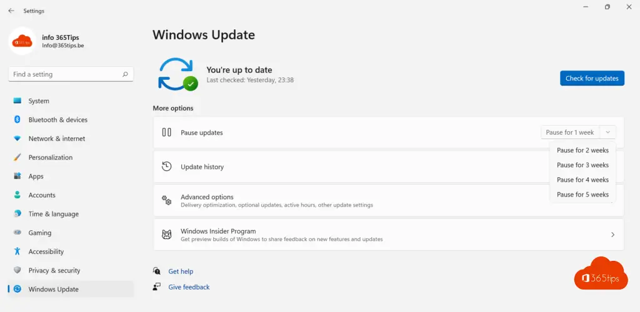Click the Info@365tips.be account email
The height and width of the screenshot is (312, 640).
click(63, 46)
